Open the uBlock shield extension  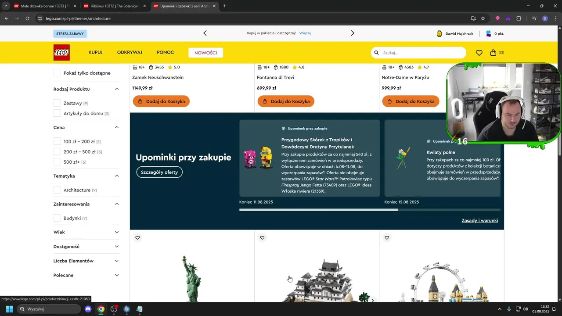click(x=497, y=18)
